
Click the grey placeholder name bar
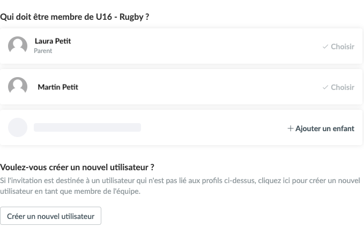87,127
